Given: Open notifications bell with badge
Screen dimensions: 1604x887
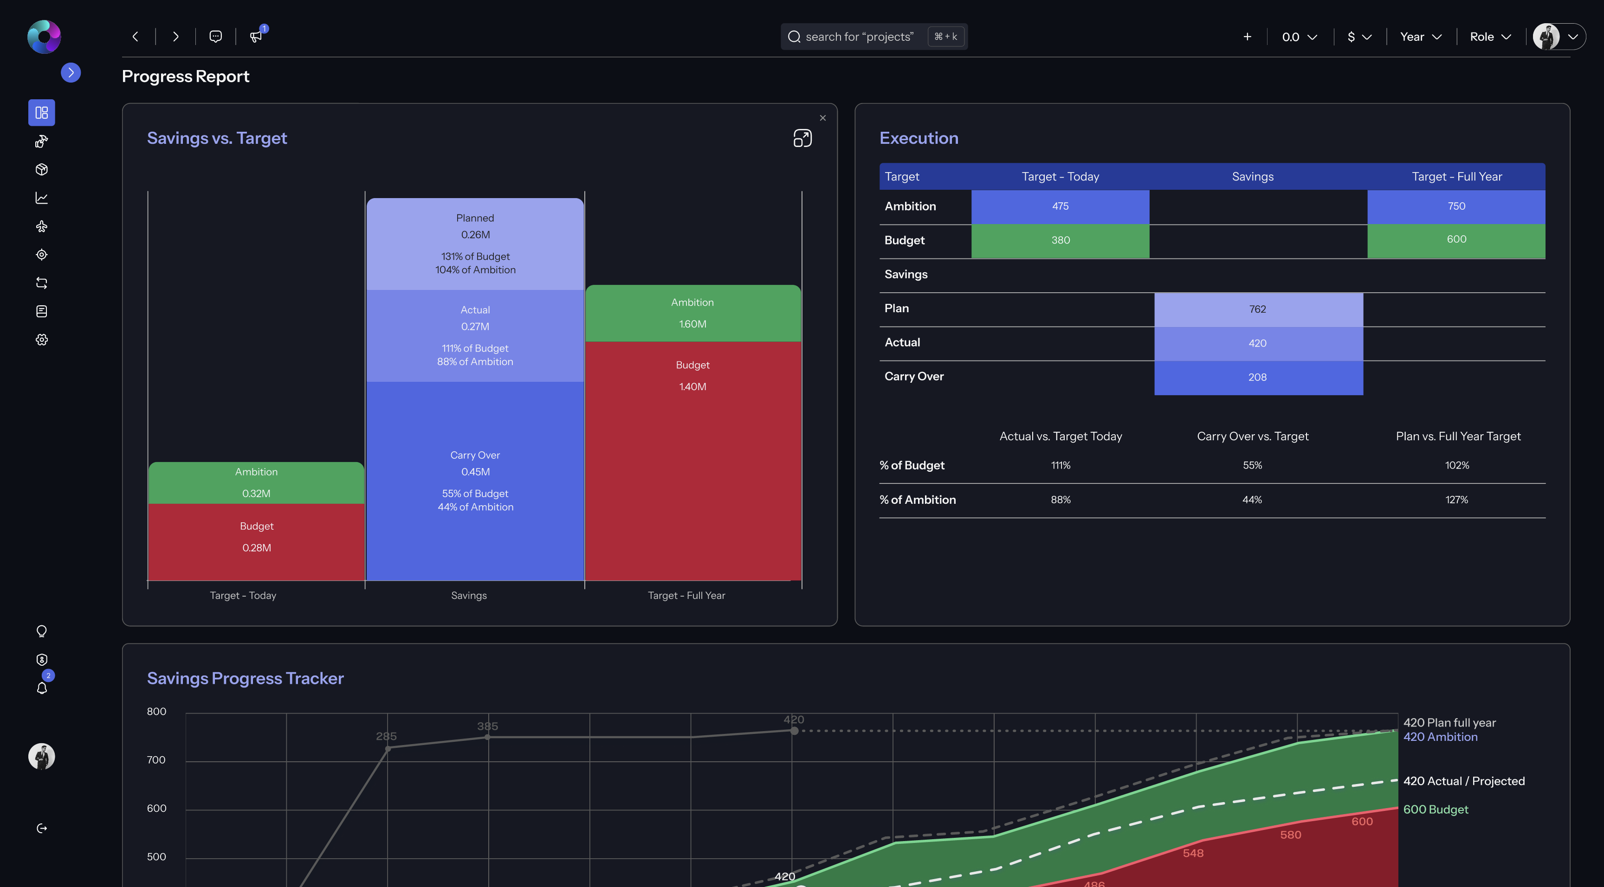Looking at the screenshot, I should click(x=42, y=688).
